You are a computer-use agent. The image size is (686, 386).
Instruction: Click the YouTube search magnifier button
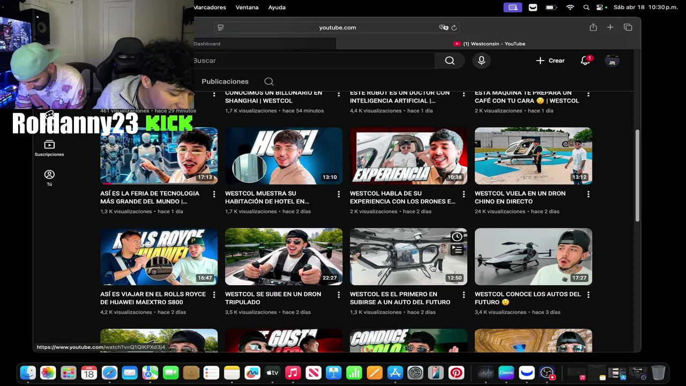(450, 61)
